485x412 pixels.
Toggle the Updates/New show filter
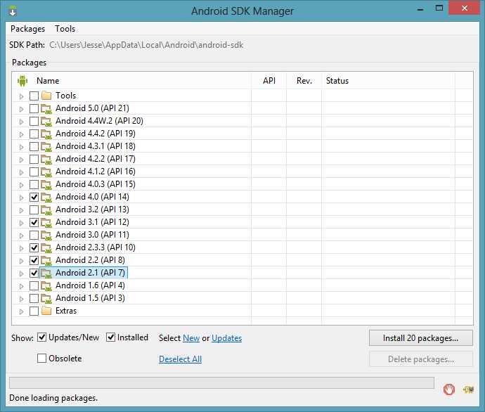(x=42, y=337)
